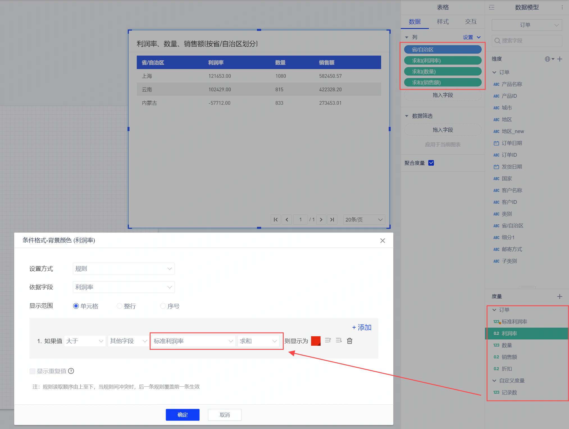569x429 pixels.
Task: Open the red color swatch picker
Action: [x=316, y=341]
